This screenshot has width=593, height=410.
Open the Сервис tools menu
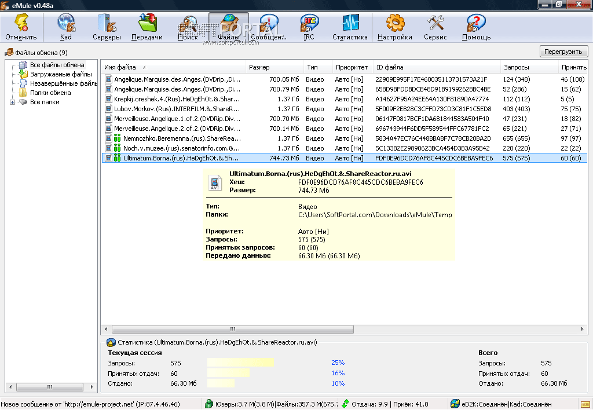pos(435,27)
